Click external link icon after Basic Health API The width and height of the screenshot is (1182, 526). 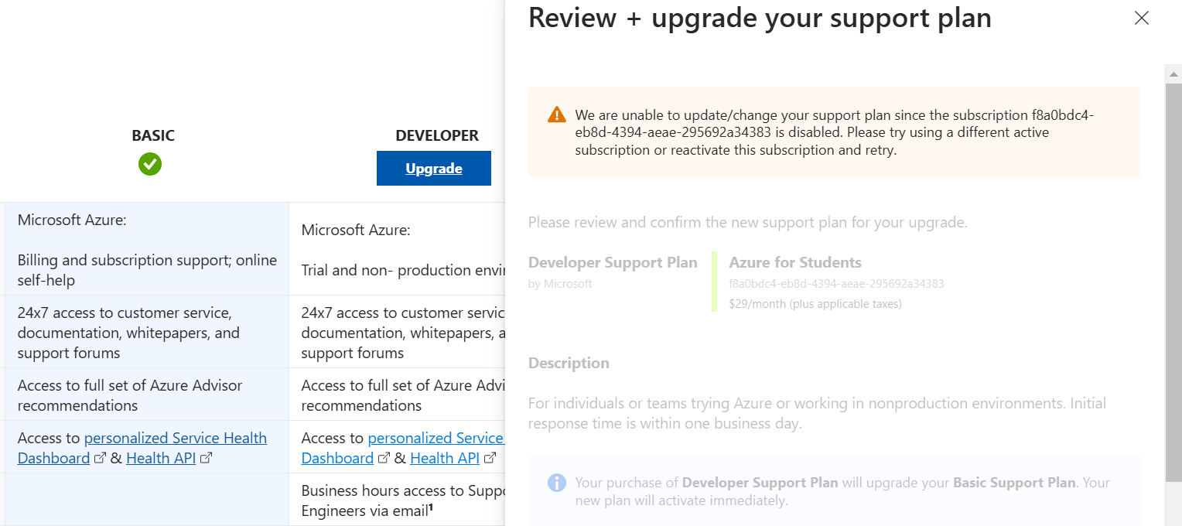(206, 458)
